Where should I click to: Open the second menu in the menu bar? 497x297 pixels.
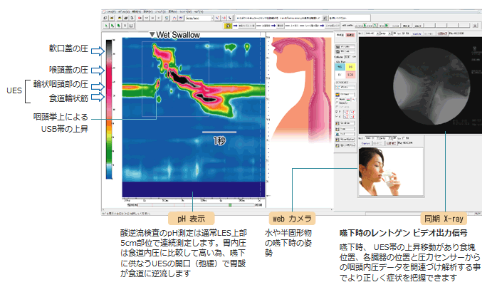(x=120, y=12)
